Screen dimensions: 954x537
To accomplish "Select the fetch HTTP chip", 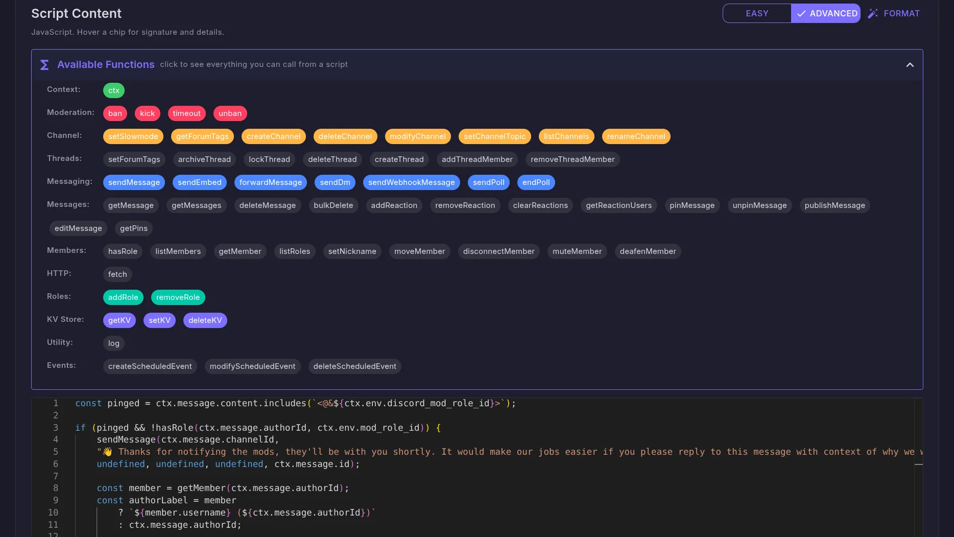I will click(117, 274).
